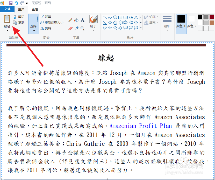Viewport: 215px width, 180px height.
Task: Click the Amazonian Profit Plan link
Action: pos(141,126)
